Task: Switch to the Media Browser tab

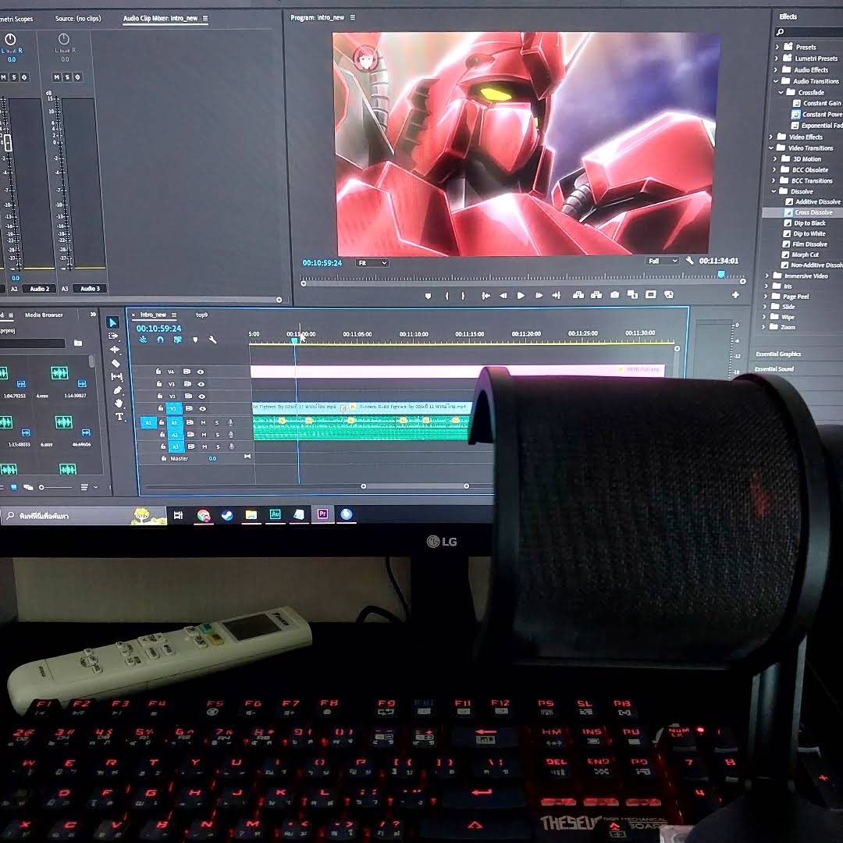Action: coord(44,315)
